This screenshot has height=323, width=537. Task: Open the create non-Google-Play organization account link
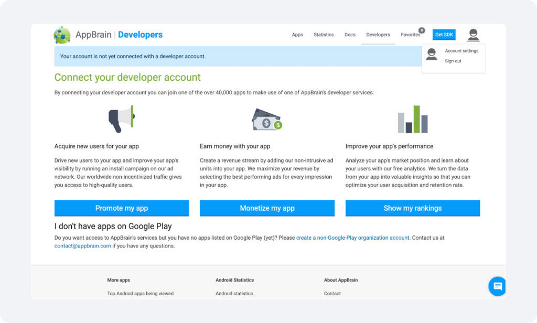(x=353, y=238)
